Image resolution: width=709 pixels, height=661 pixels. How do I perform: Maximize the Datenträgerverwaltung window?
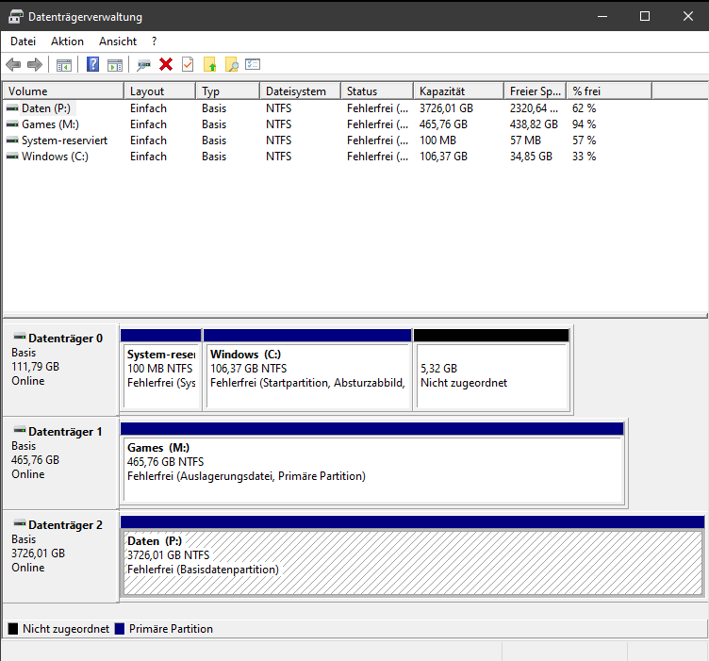point(645,16)
